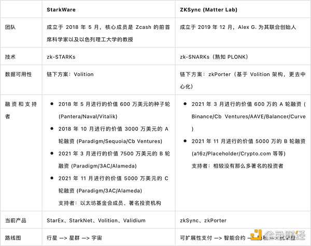
Task: Click the 3000 万美元的 A 轮 bullet line
Action: tap(113, 129)
